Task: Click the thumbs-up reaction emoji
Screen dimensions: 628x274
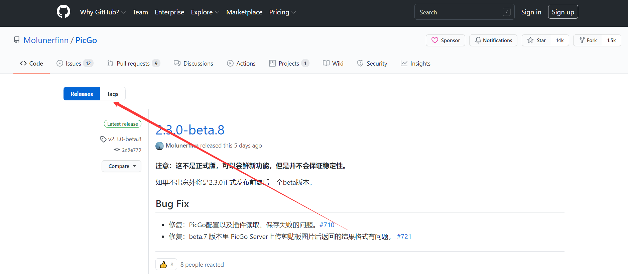Action: coord(163,265)
